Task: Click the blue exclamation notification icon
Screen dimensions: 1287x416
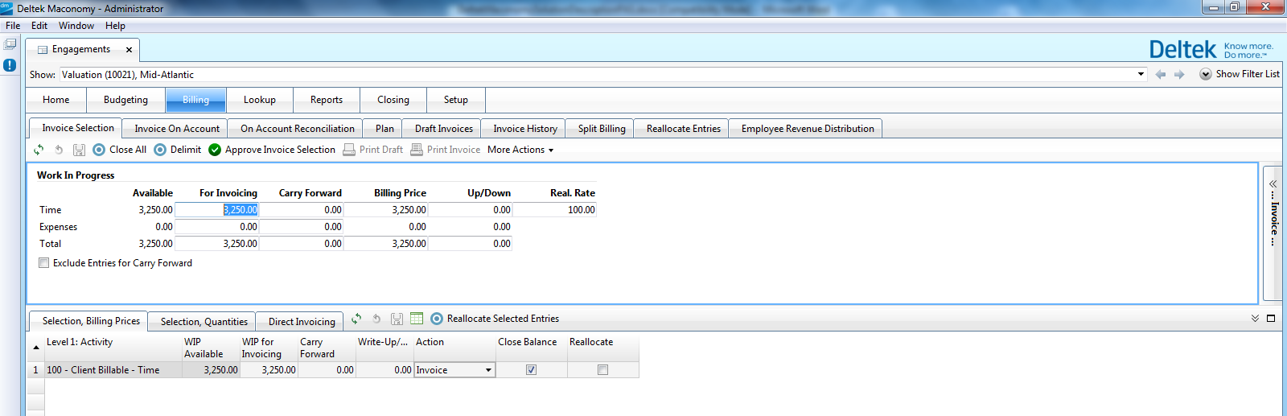Action: [x=10, y=65]
